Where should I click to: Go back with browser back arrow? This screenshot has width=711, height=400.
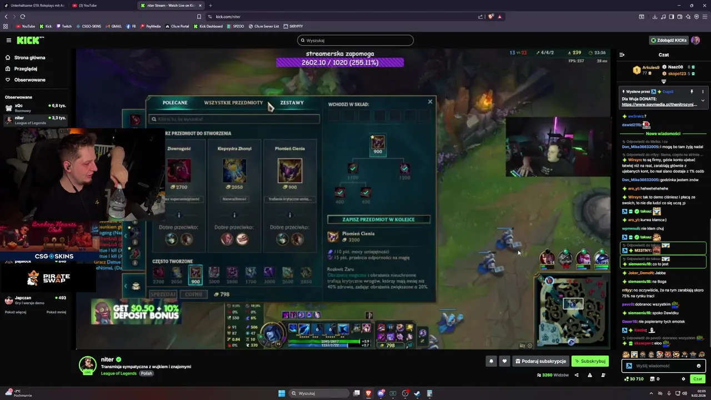coord(6,17)
